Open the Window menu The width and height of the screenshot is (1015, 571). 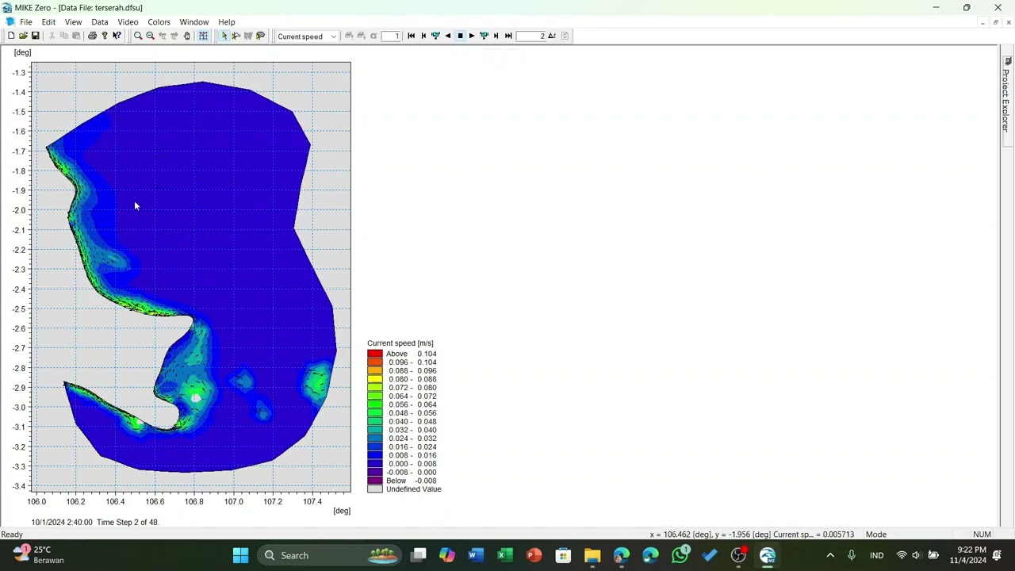194,22
